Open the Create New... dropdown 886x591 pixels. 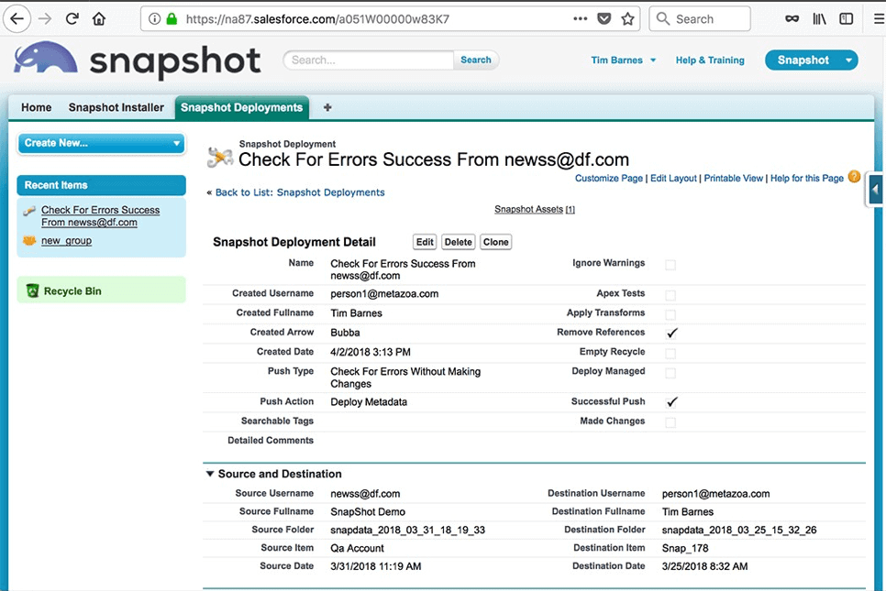click(102, 143)
